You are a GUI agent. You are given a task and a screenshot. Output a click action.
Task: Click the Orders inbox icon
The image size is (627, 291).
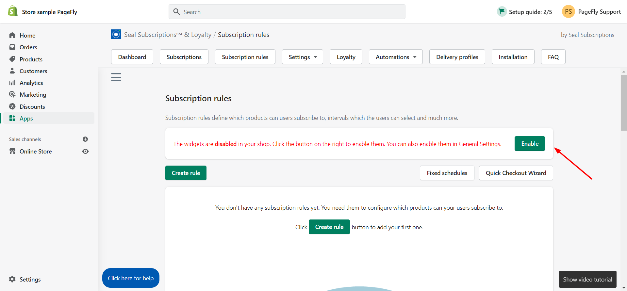12,47
